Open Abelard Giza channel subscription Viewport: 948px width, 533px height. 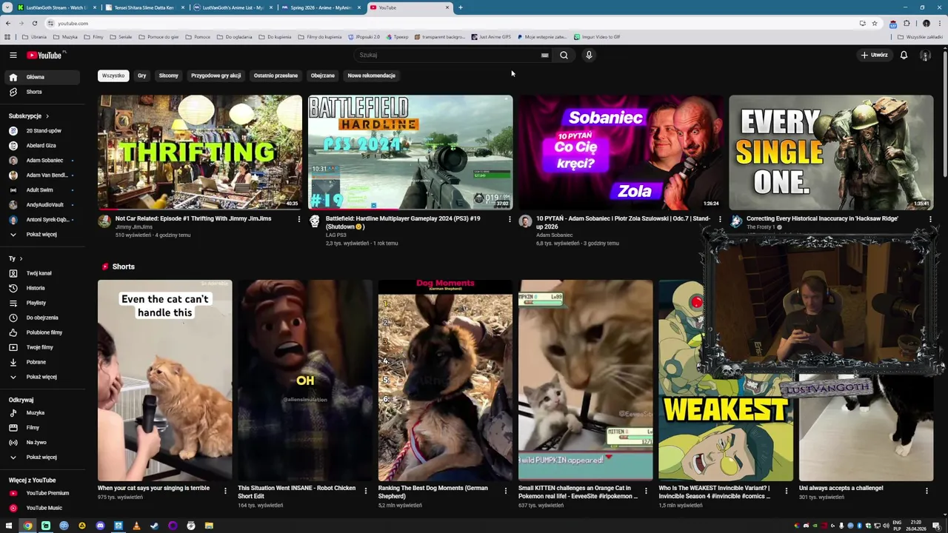(x=42, y=146)
